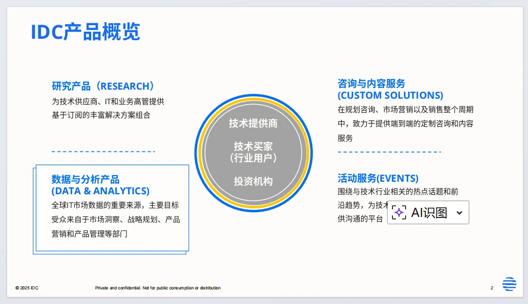The image size is (528, 304).
Task: Open the AI识图 button
Action: [x=428, y=212]
